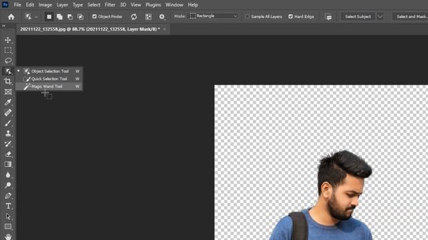Open the Mode Rectangle dropdown
Viewport: 428px width, 240px height.
(x=214, y=16)
